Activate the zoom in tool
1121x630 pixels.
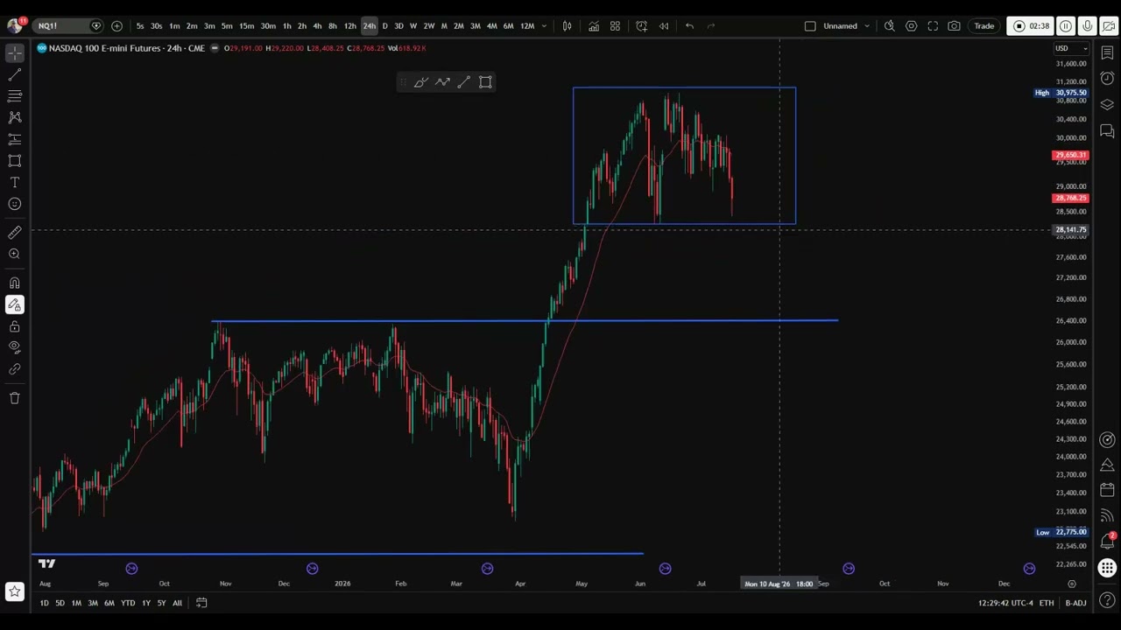(x=15, y=254)
